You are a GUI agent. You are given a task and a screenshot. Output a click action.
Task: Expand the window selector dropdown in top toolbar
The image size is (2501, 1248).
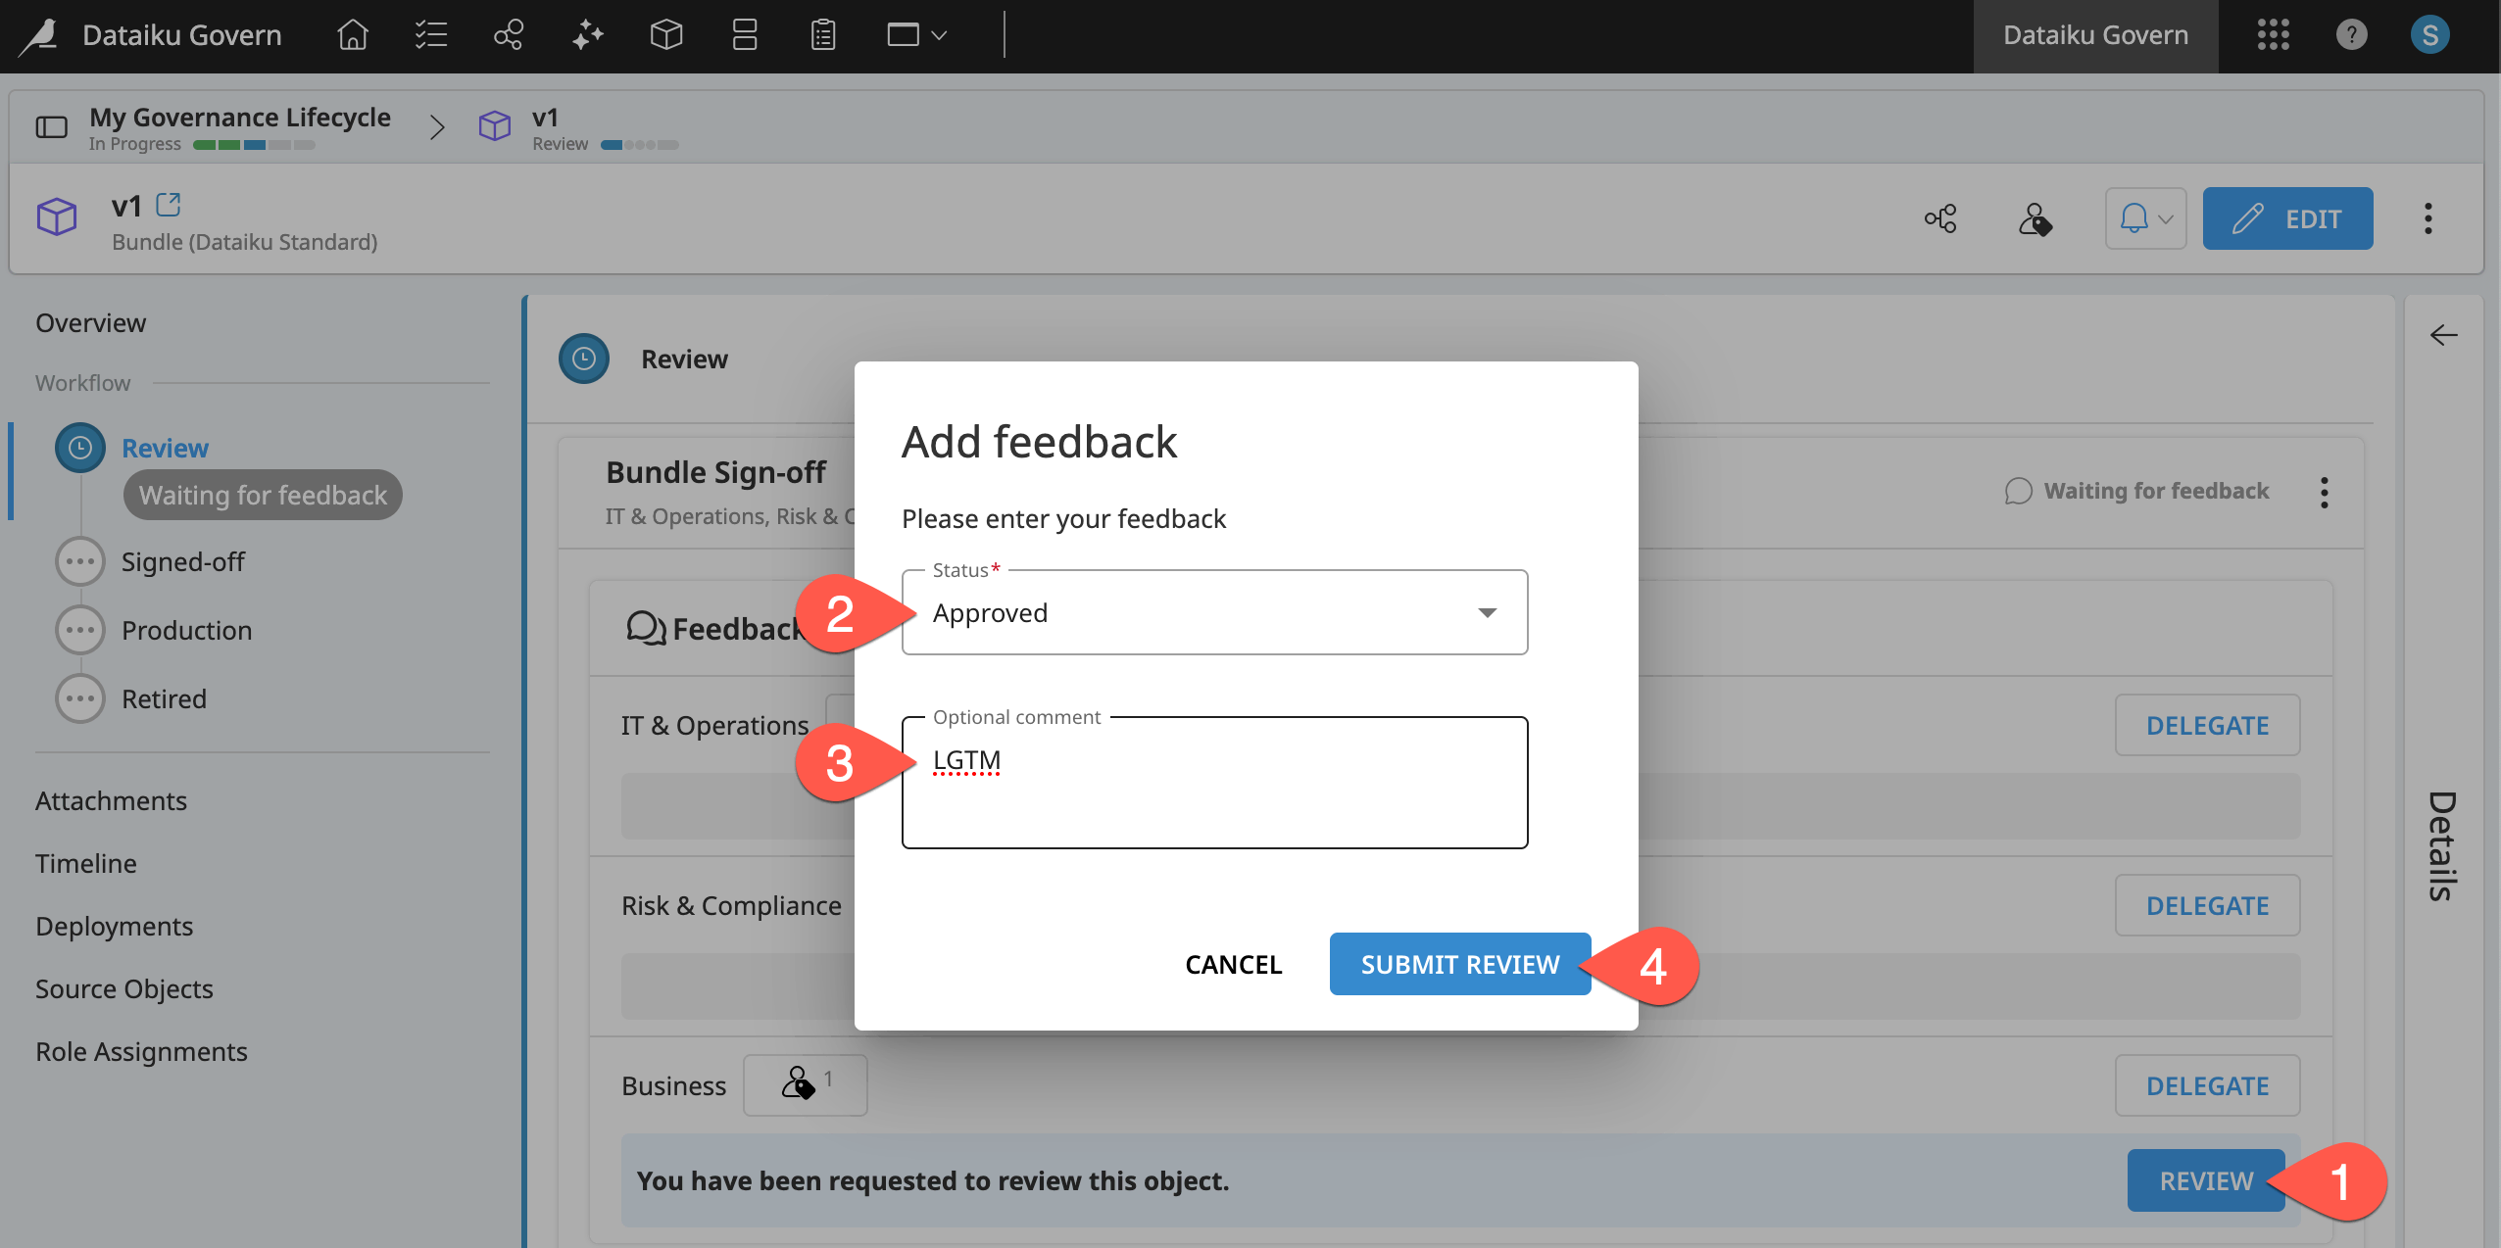point(914,35)
